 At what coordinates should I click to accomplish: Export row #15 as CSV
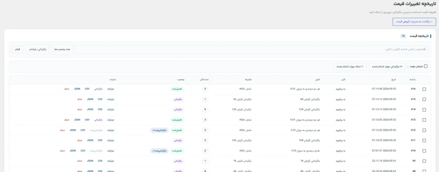(100, 99)
